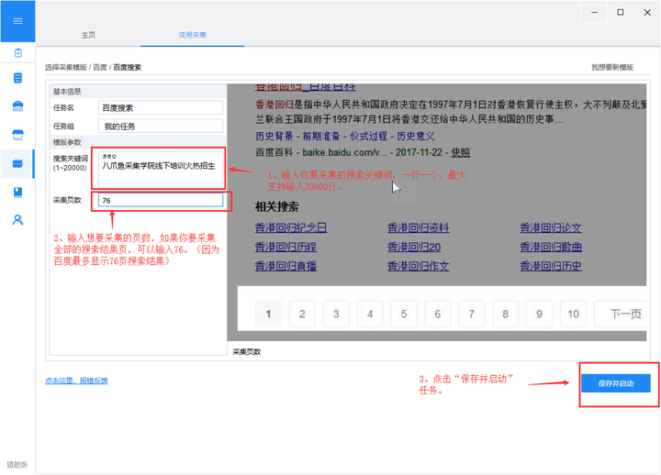The height and width of the screenshot is (475, 661).
Task: Switch to the 简易采集 tab
Action: pos(192,35)
